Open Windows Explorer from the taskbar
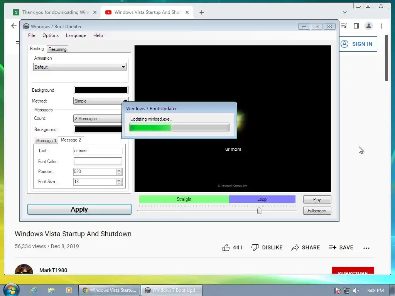Viewport: 395px width, 296px height. point(51,290)
